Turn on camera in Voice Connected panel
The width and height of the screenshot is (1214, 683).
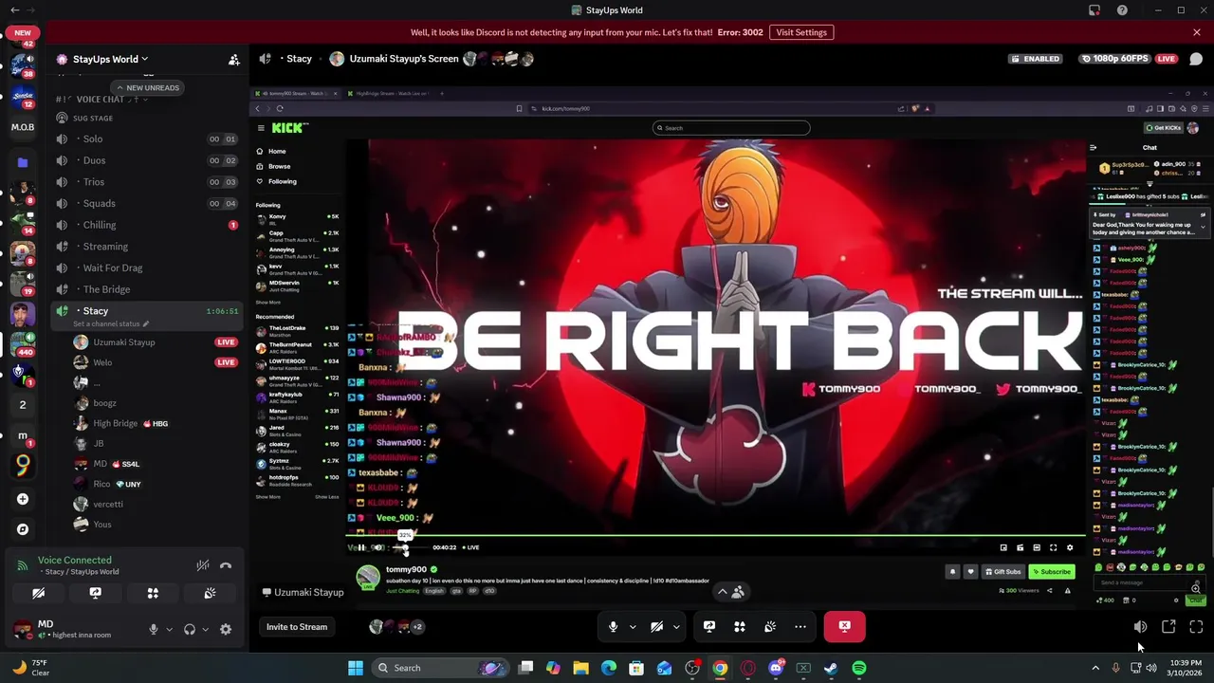(x=38, y=593)
